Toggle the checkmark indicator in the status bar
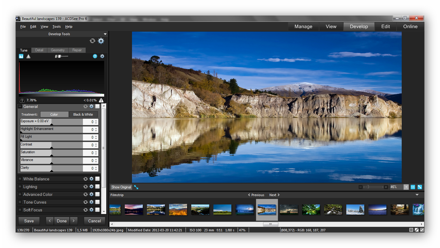 pyautogui.click(x=422, y=230)
